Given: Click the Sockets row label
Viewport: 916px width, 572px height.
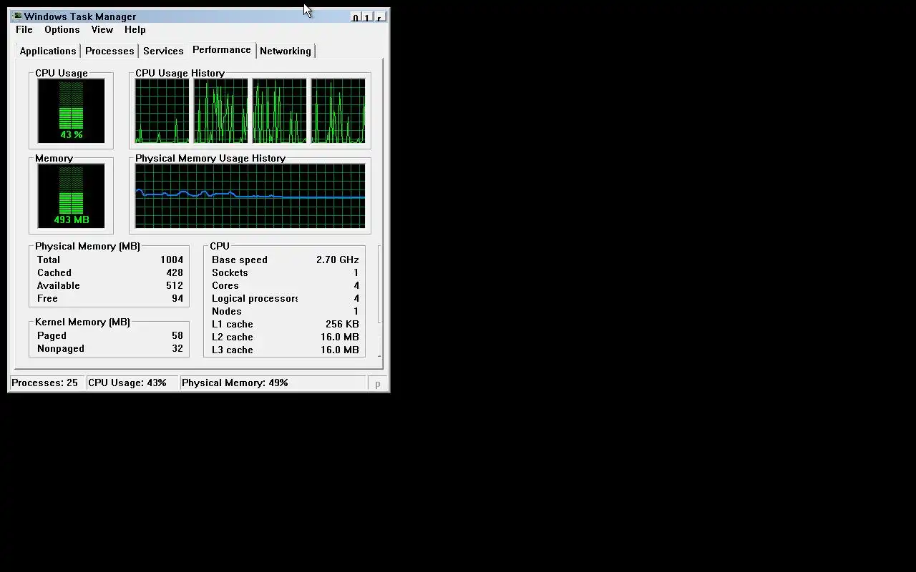Looking at the screenshot, I should [230, 272].
